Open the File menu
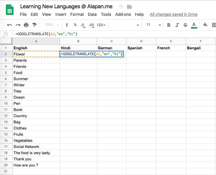Image resolution: width=216 pixels, height=175 pixels. click(23, 14)
